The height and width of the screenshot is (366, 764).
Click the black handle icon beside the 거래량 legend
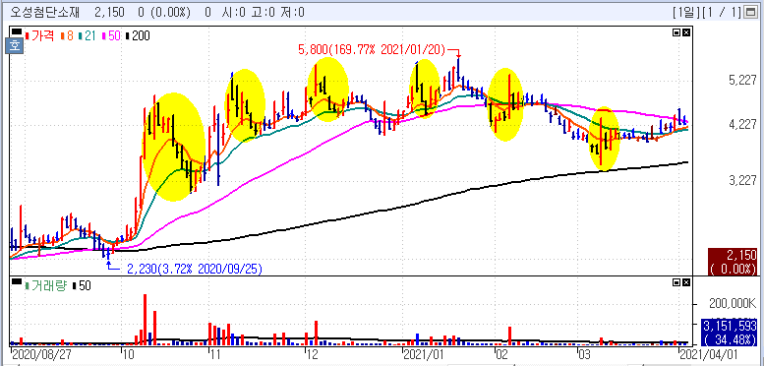17,282
